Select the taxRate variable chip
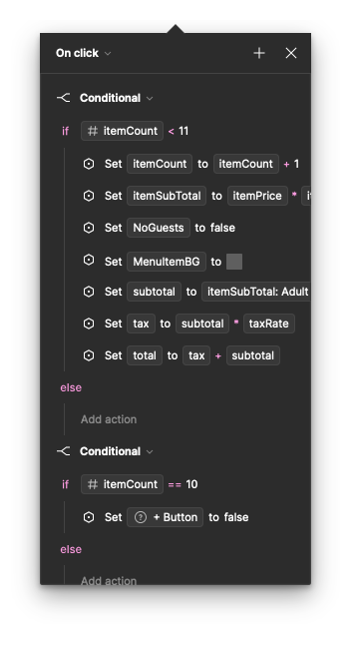 (268, 324)
